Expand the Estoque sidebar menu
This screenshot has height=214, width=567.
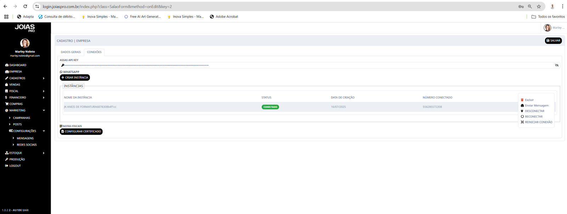click(x=44, y=153)
